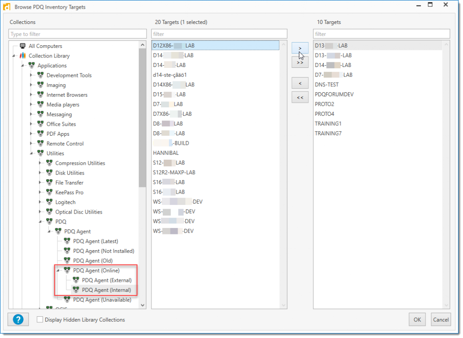Remove selected target with the < button

click(x=300, y=83)
